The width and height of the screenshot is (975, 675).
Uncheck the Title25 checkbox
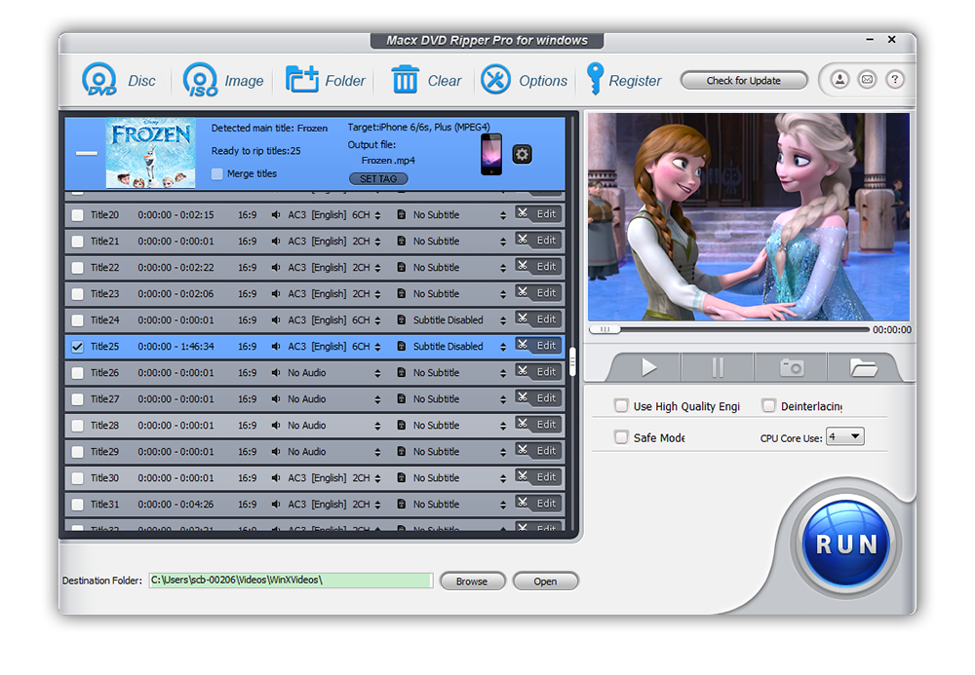(x=77, y=347)
